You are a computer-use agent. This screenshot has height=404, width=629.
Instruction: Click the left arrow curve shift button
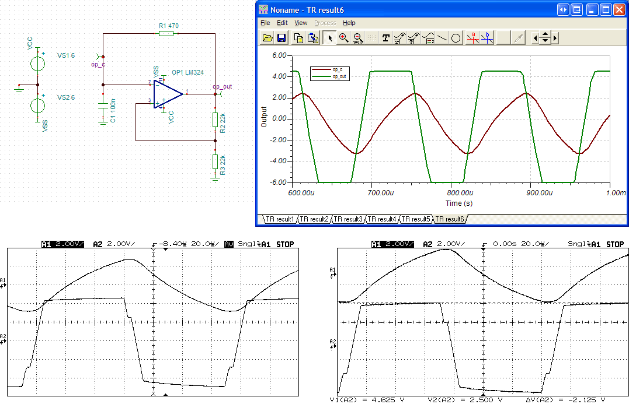tap(535, 38)
